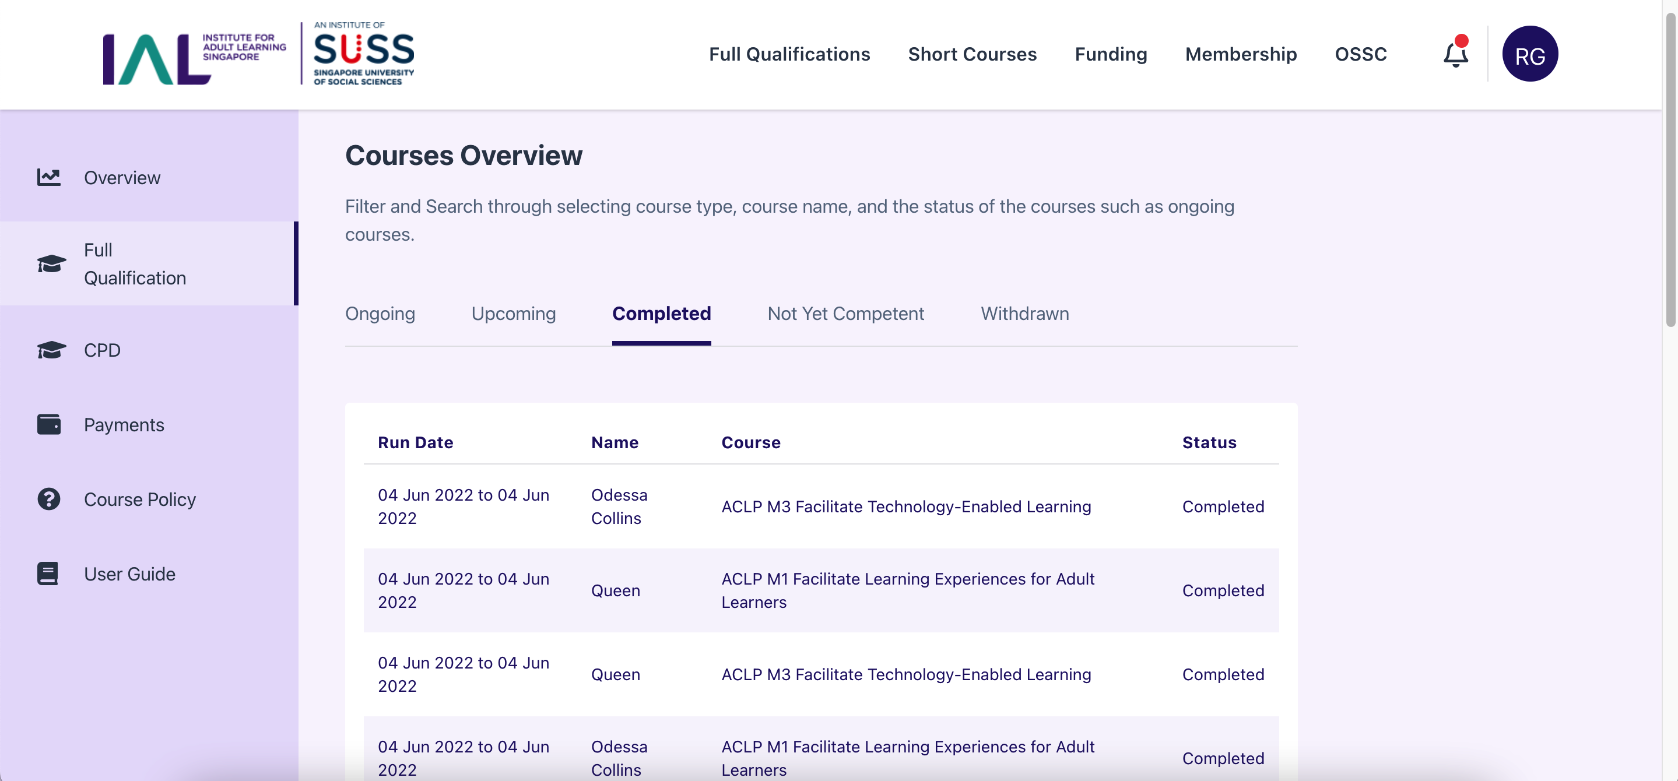1678x781 pixels.
Task: Select the Completed tab
Action: [661, 314]
